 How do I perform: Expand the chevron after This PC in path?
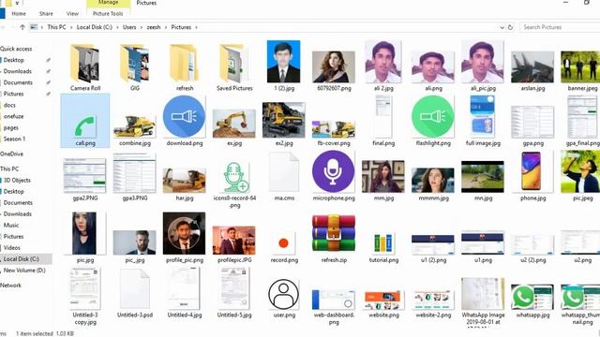click(x=71, y=27)
